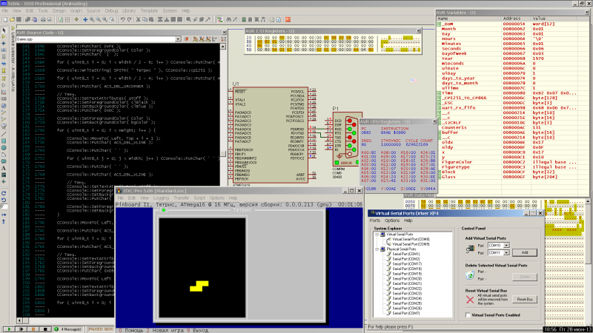Open the Transfer menu in ZOC
The height and width of the screenshot is (333, 593).
(181, 198)
